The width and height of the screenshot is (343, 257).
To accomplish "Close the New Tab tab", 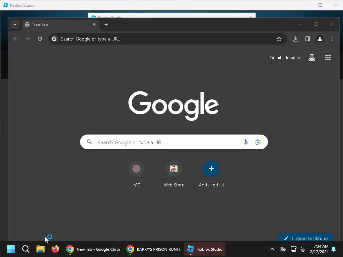I will pyautogui.click(x=94, y=24).
